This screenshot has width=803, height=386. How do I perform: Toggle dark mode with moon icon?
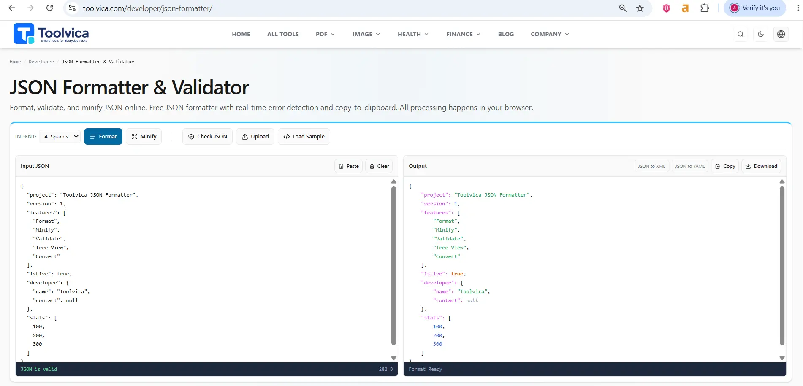(x=761, y=34)
